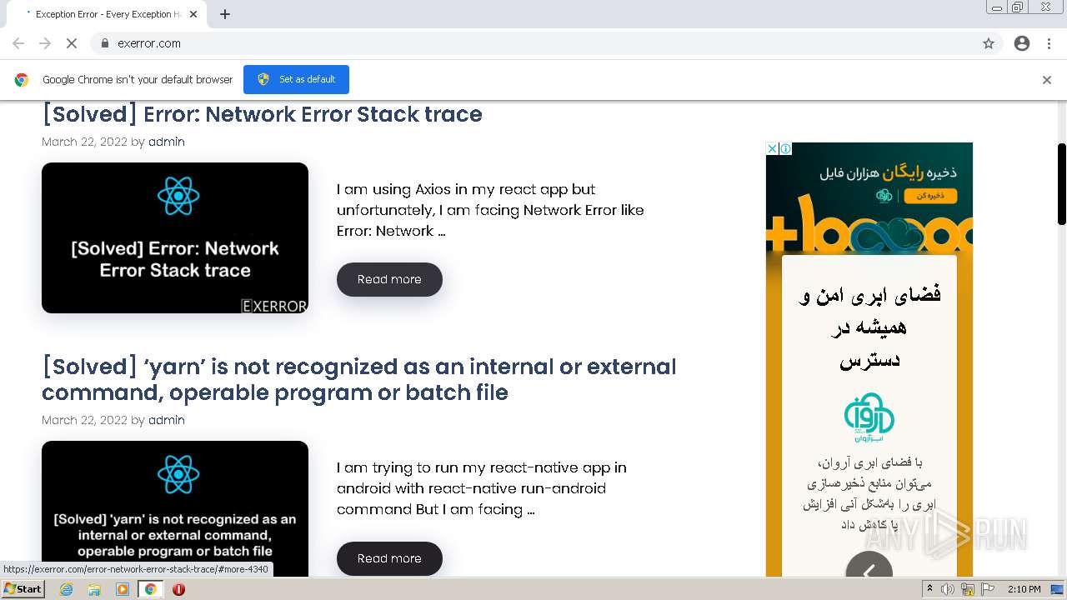Screen dimensions: 1067x600
Task: Grab the page vertical scrollbar thumb
Action: point(1061,183)
